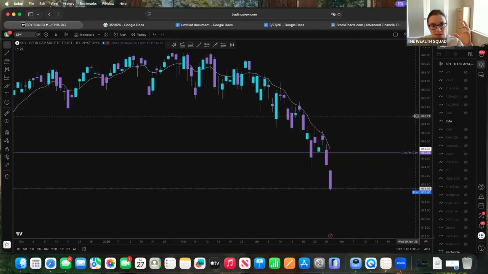Screen dimensions: 488x274
Task: Open the Indicators dialog
Action: (84, 35)
